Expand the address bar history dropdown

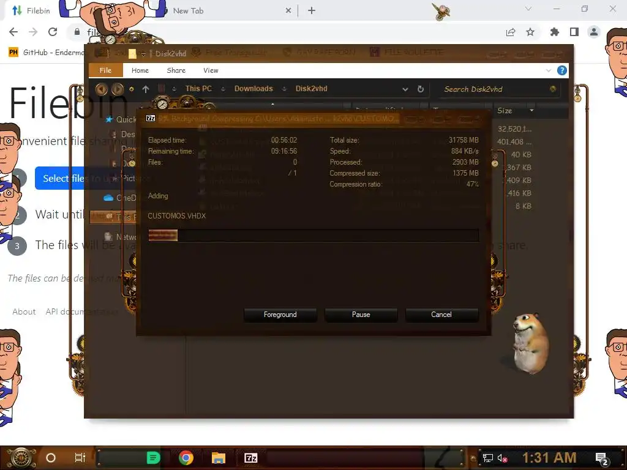tap(405, 89)
